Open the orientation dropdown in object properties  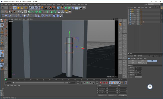click(x=138, y=77)
